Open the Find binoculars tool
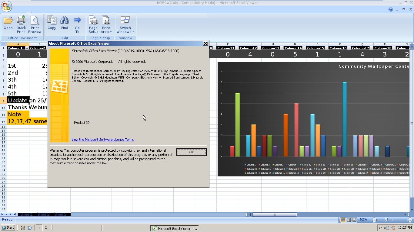The image size is (414, 232). tap(65, 23)
